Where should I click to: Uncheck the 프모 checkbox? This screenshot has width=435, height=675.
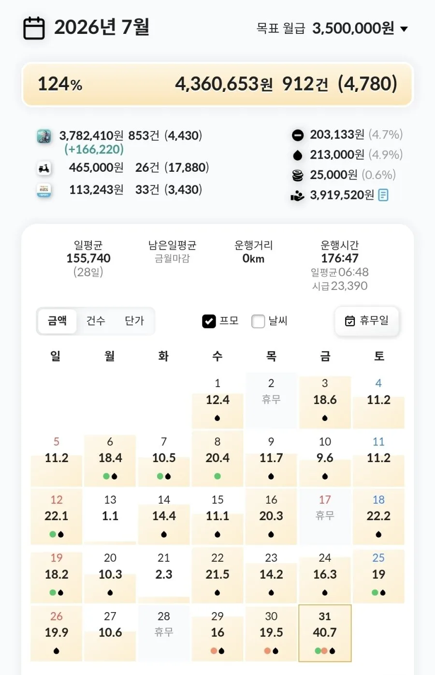click(x=209, y=321)
